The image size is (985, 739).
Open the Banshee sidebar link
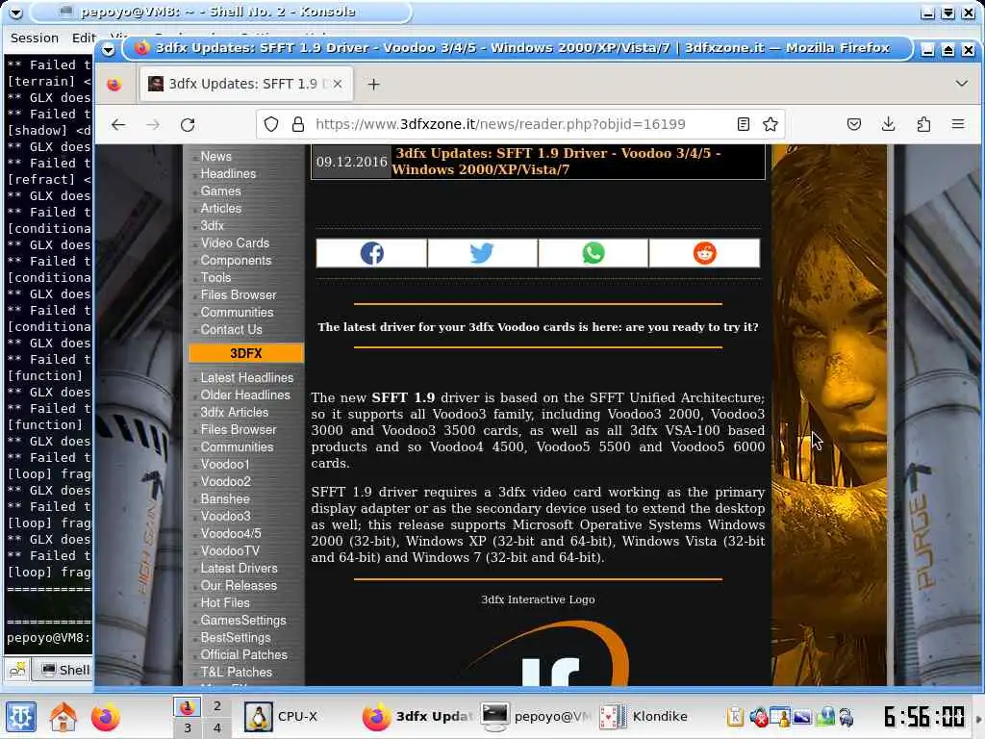click(x=225, y=499)
